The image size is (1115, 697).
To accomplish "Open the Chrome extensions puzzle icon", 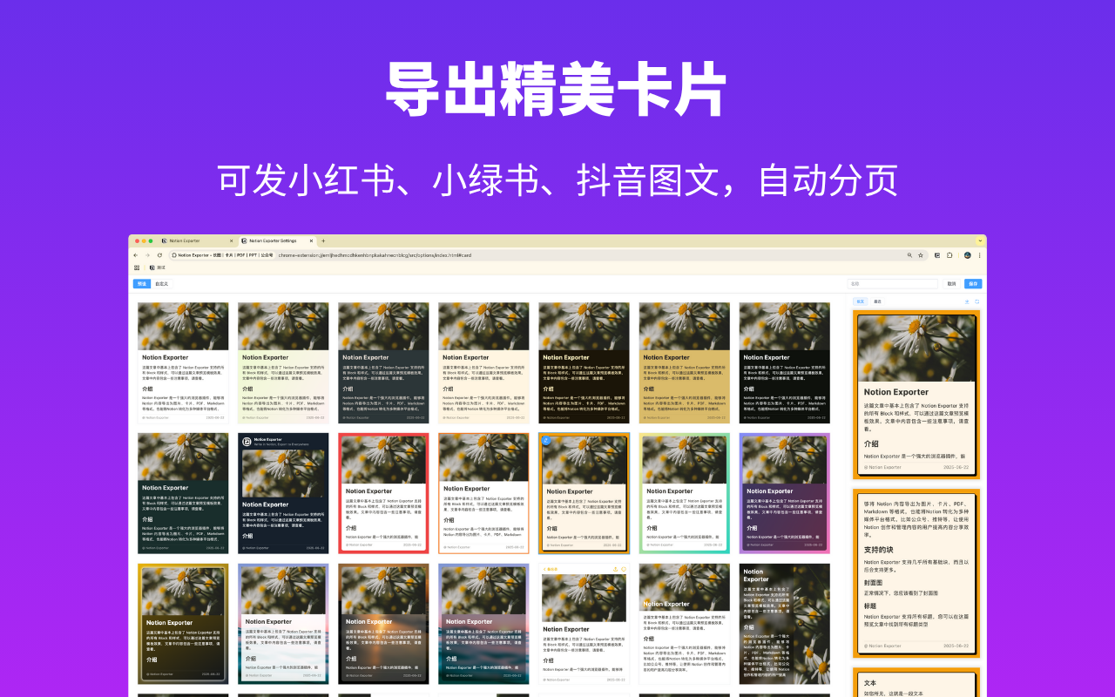I will click(x=949, y=255).
